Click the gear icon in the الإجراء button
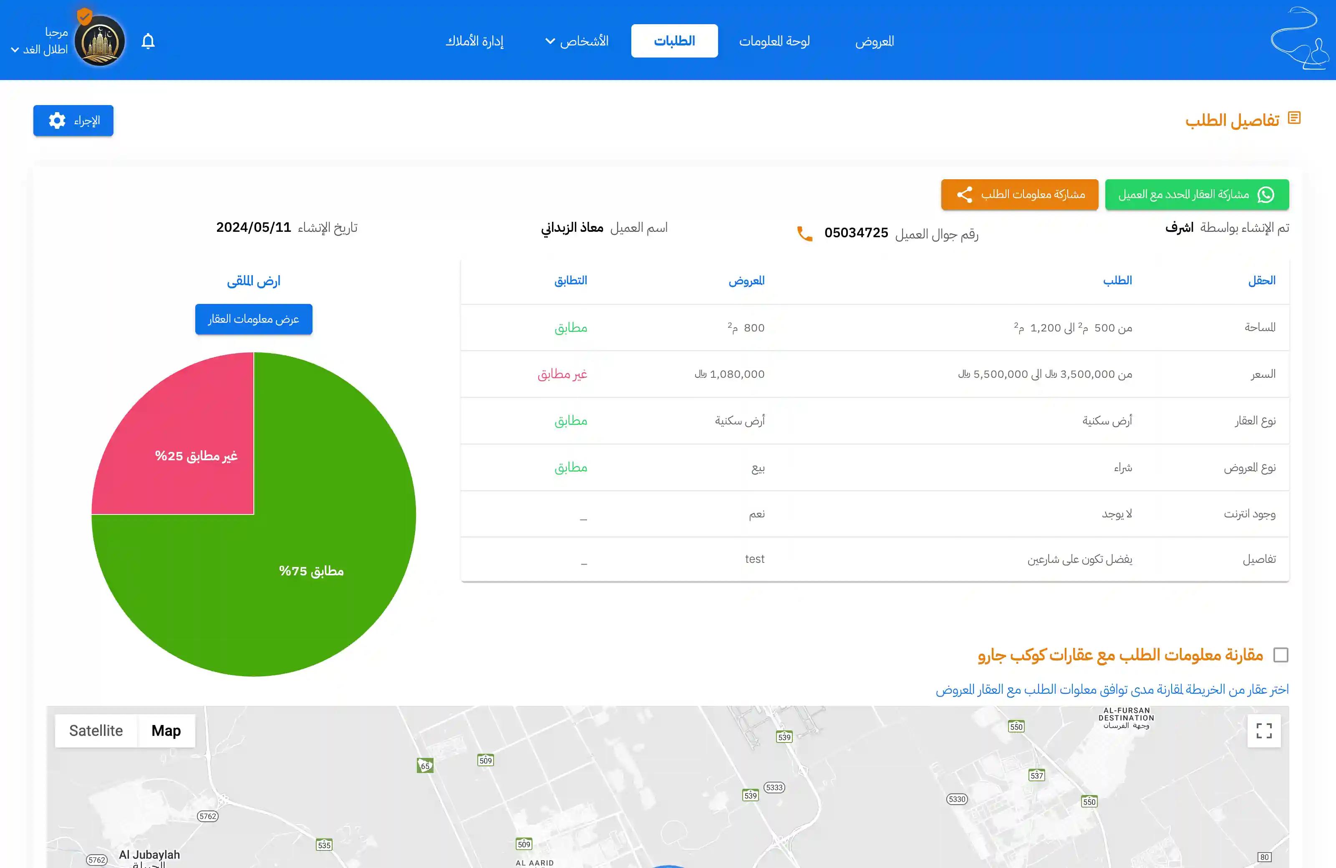This screenshot has height=868, width=1336. pos(57,120)
